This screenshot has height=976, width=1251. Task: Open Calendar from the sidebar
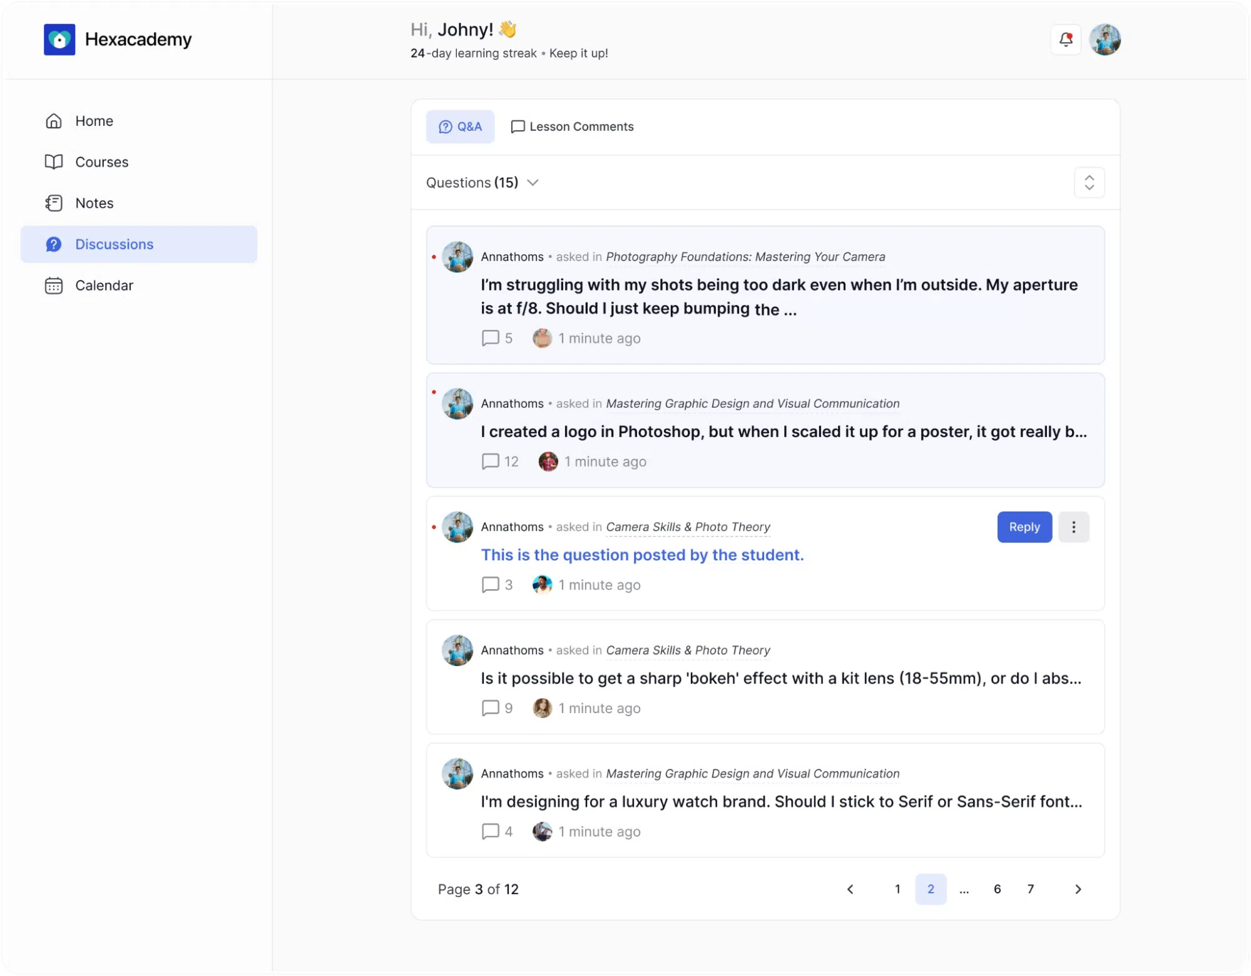(x=139, y=285)
